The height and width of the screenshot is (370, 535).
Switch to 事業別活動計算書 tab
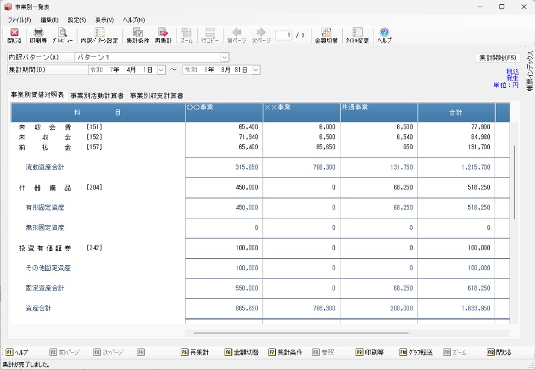click(97, 96)
